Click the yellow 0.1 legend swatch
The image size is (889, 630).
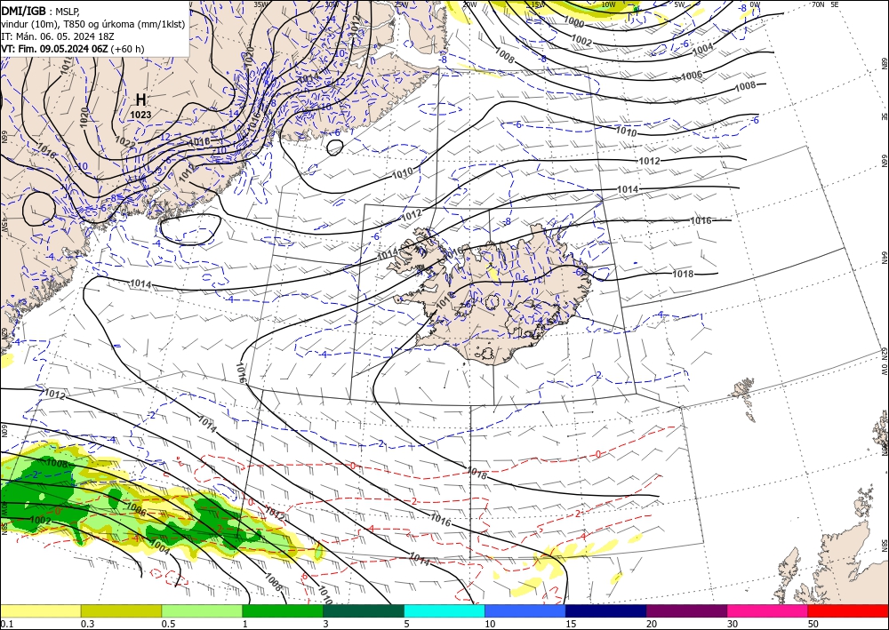40,610
